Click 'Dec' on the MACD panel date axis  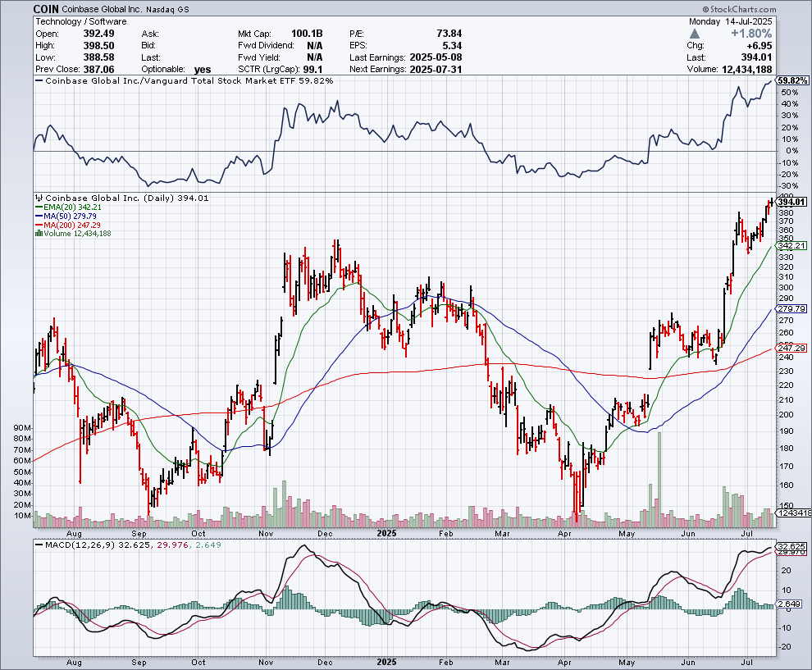point(325,663)
